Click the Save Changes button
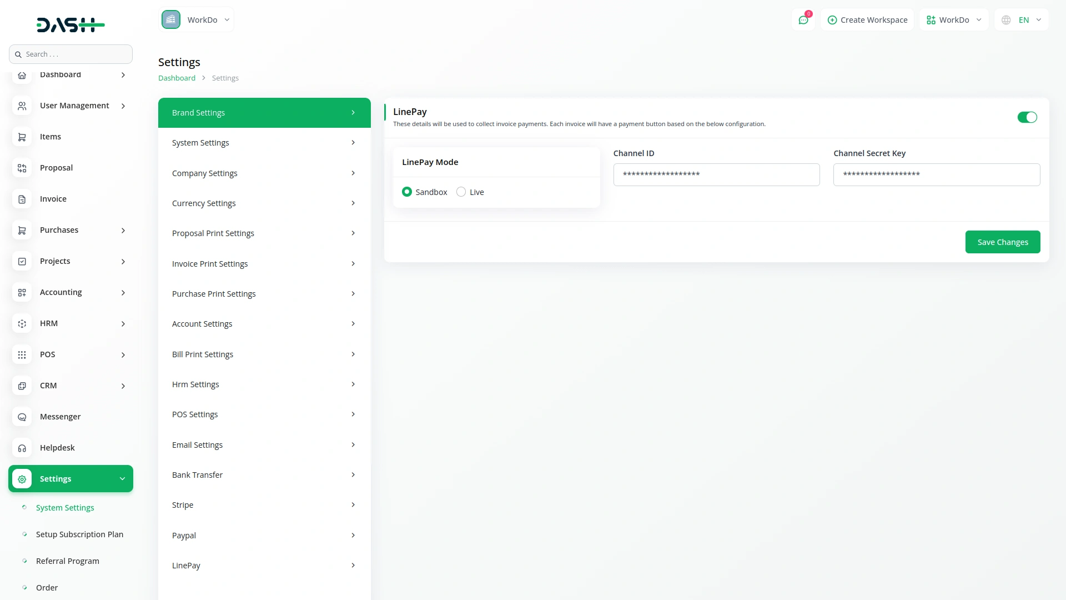 point(1002,242)
